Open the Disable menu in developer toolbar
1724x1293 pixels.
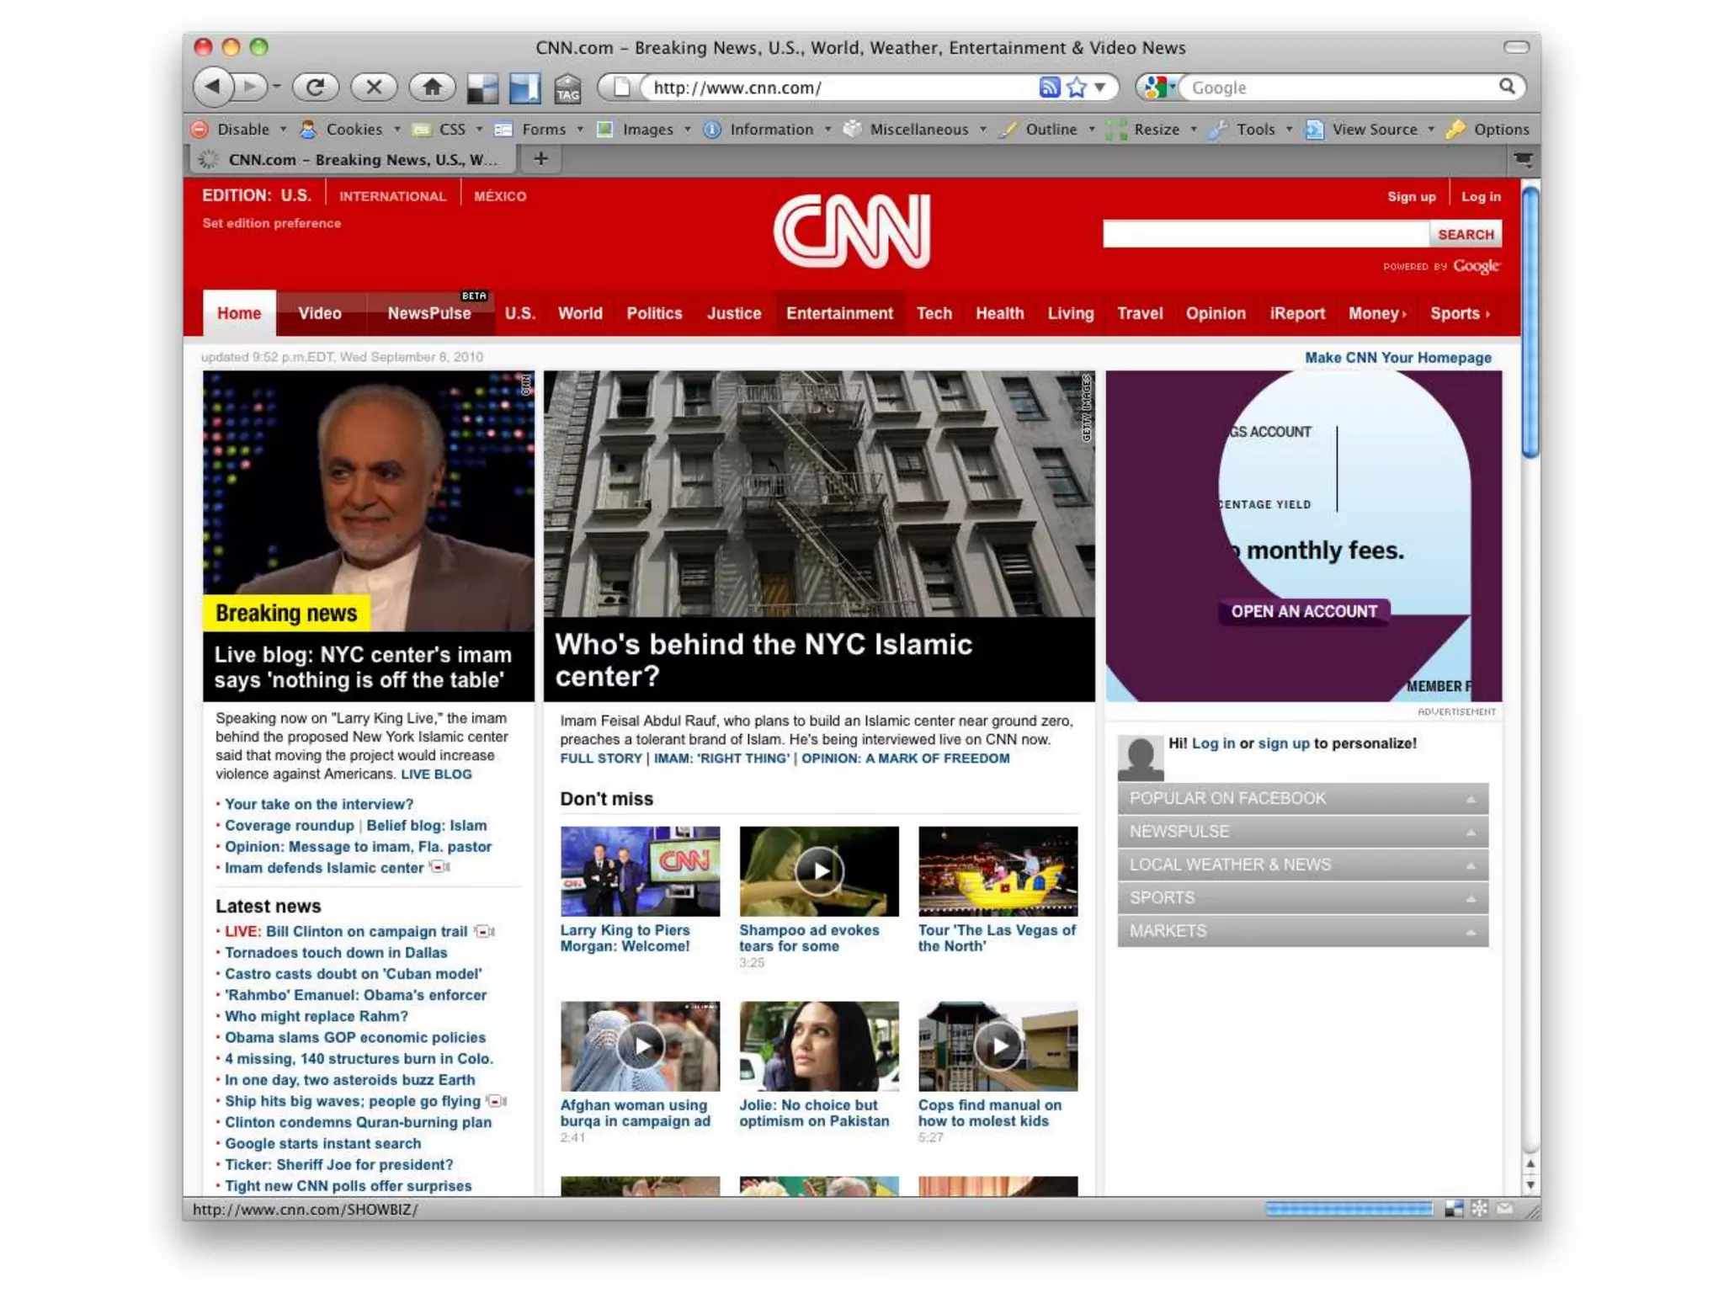pyautogui.click(x=243, y=130)
